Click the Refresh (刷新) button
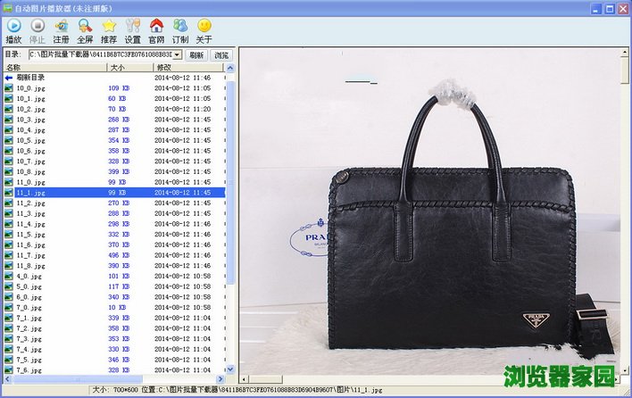The image size is (632, 398). point(196,55)
